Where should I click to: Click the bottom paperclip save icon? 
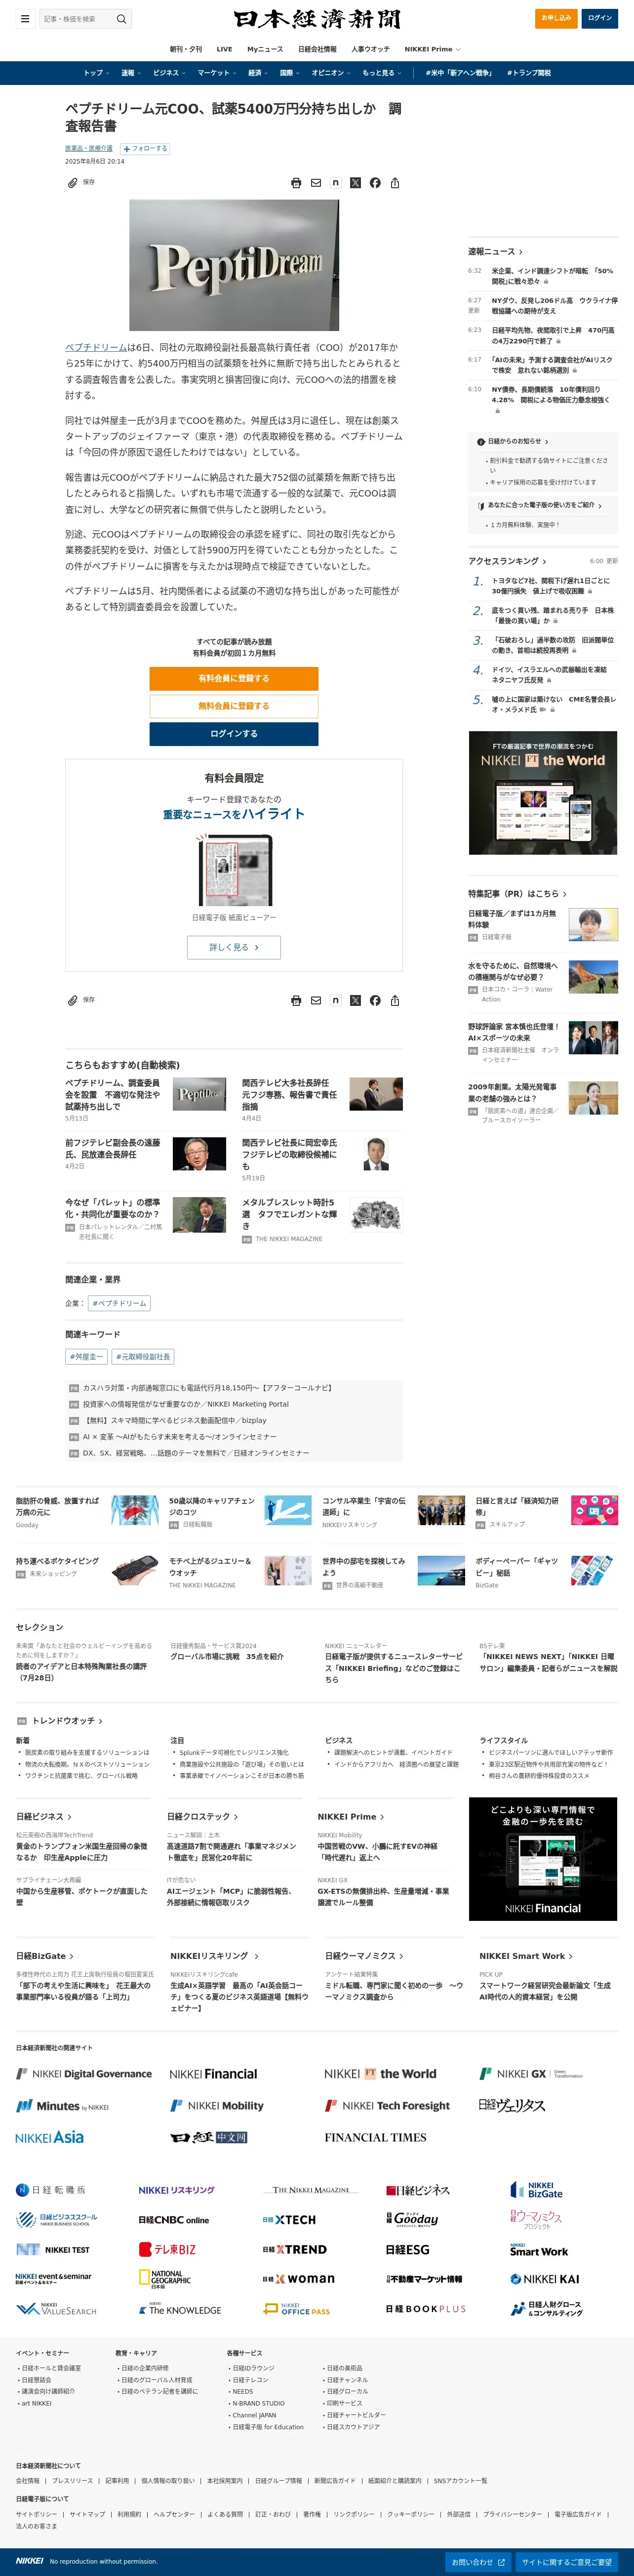coord(72,1000)
